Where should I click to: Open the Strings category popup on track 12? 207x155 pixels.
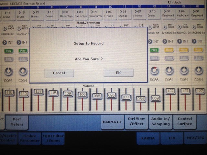tap(139, 14)
